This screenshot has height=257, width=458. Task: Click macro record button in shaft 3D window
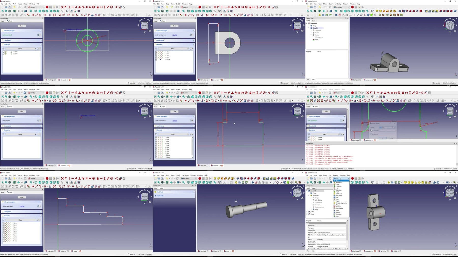tap(200, 178)
